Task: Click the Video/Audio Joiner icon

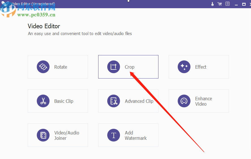Action: 43,135
